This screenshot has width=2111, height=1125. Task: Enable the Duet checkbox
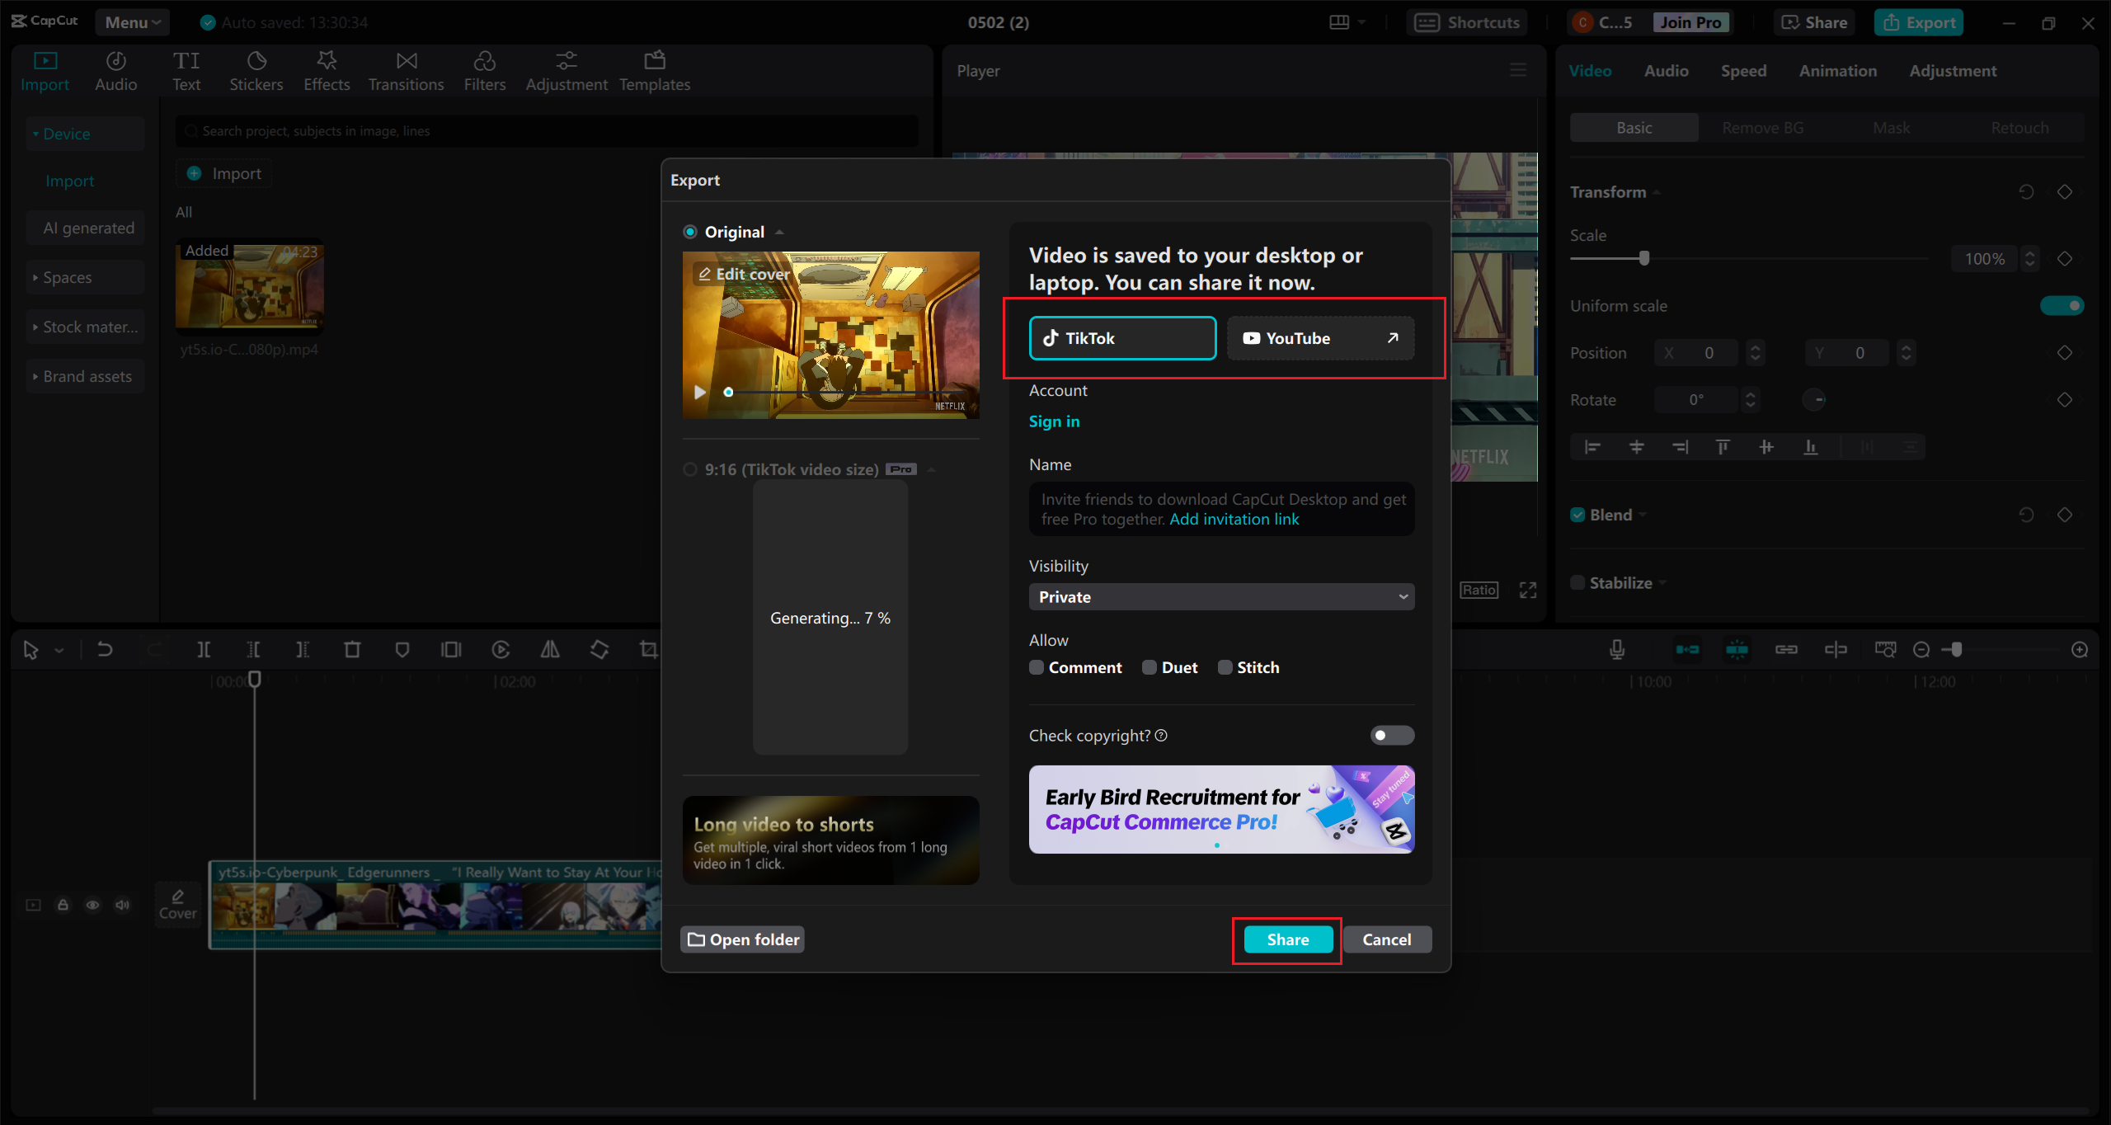point(1150,667)
